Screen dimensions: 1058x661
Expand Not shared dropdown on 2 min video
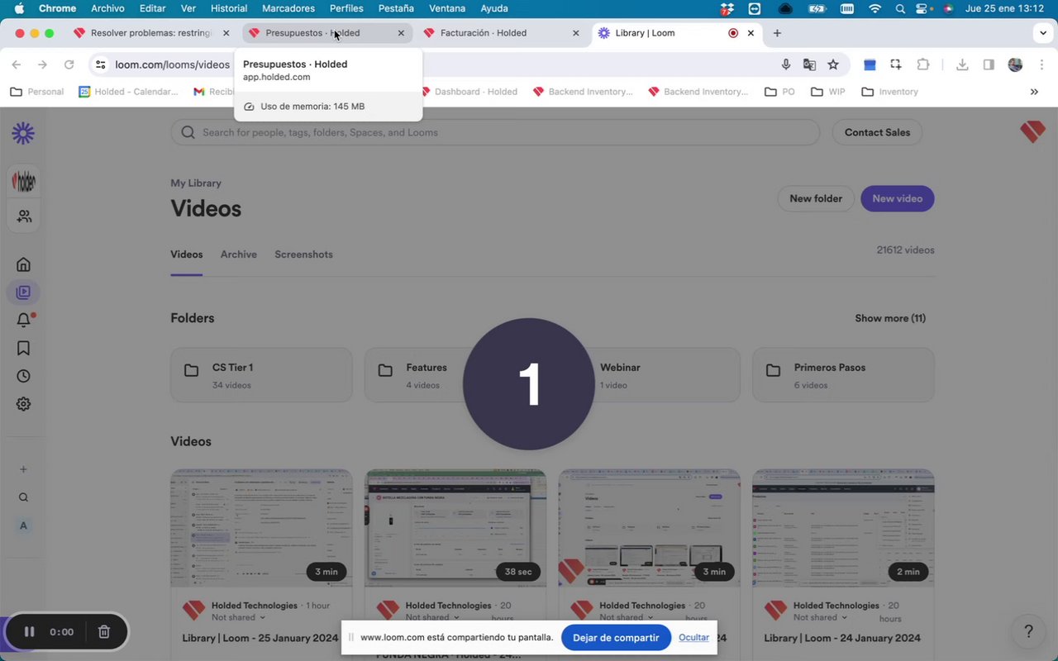pyautogui.click(x=821, y=617)
